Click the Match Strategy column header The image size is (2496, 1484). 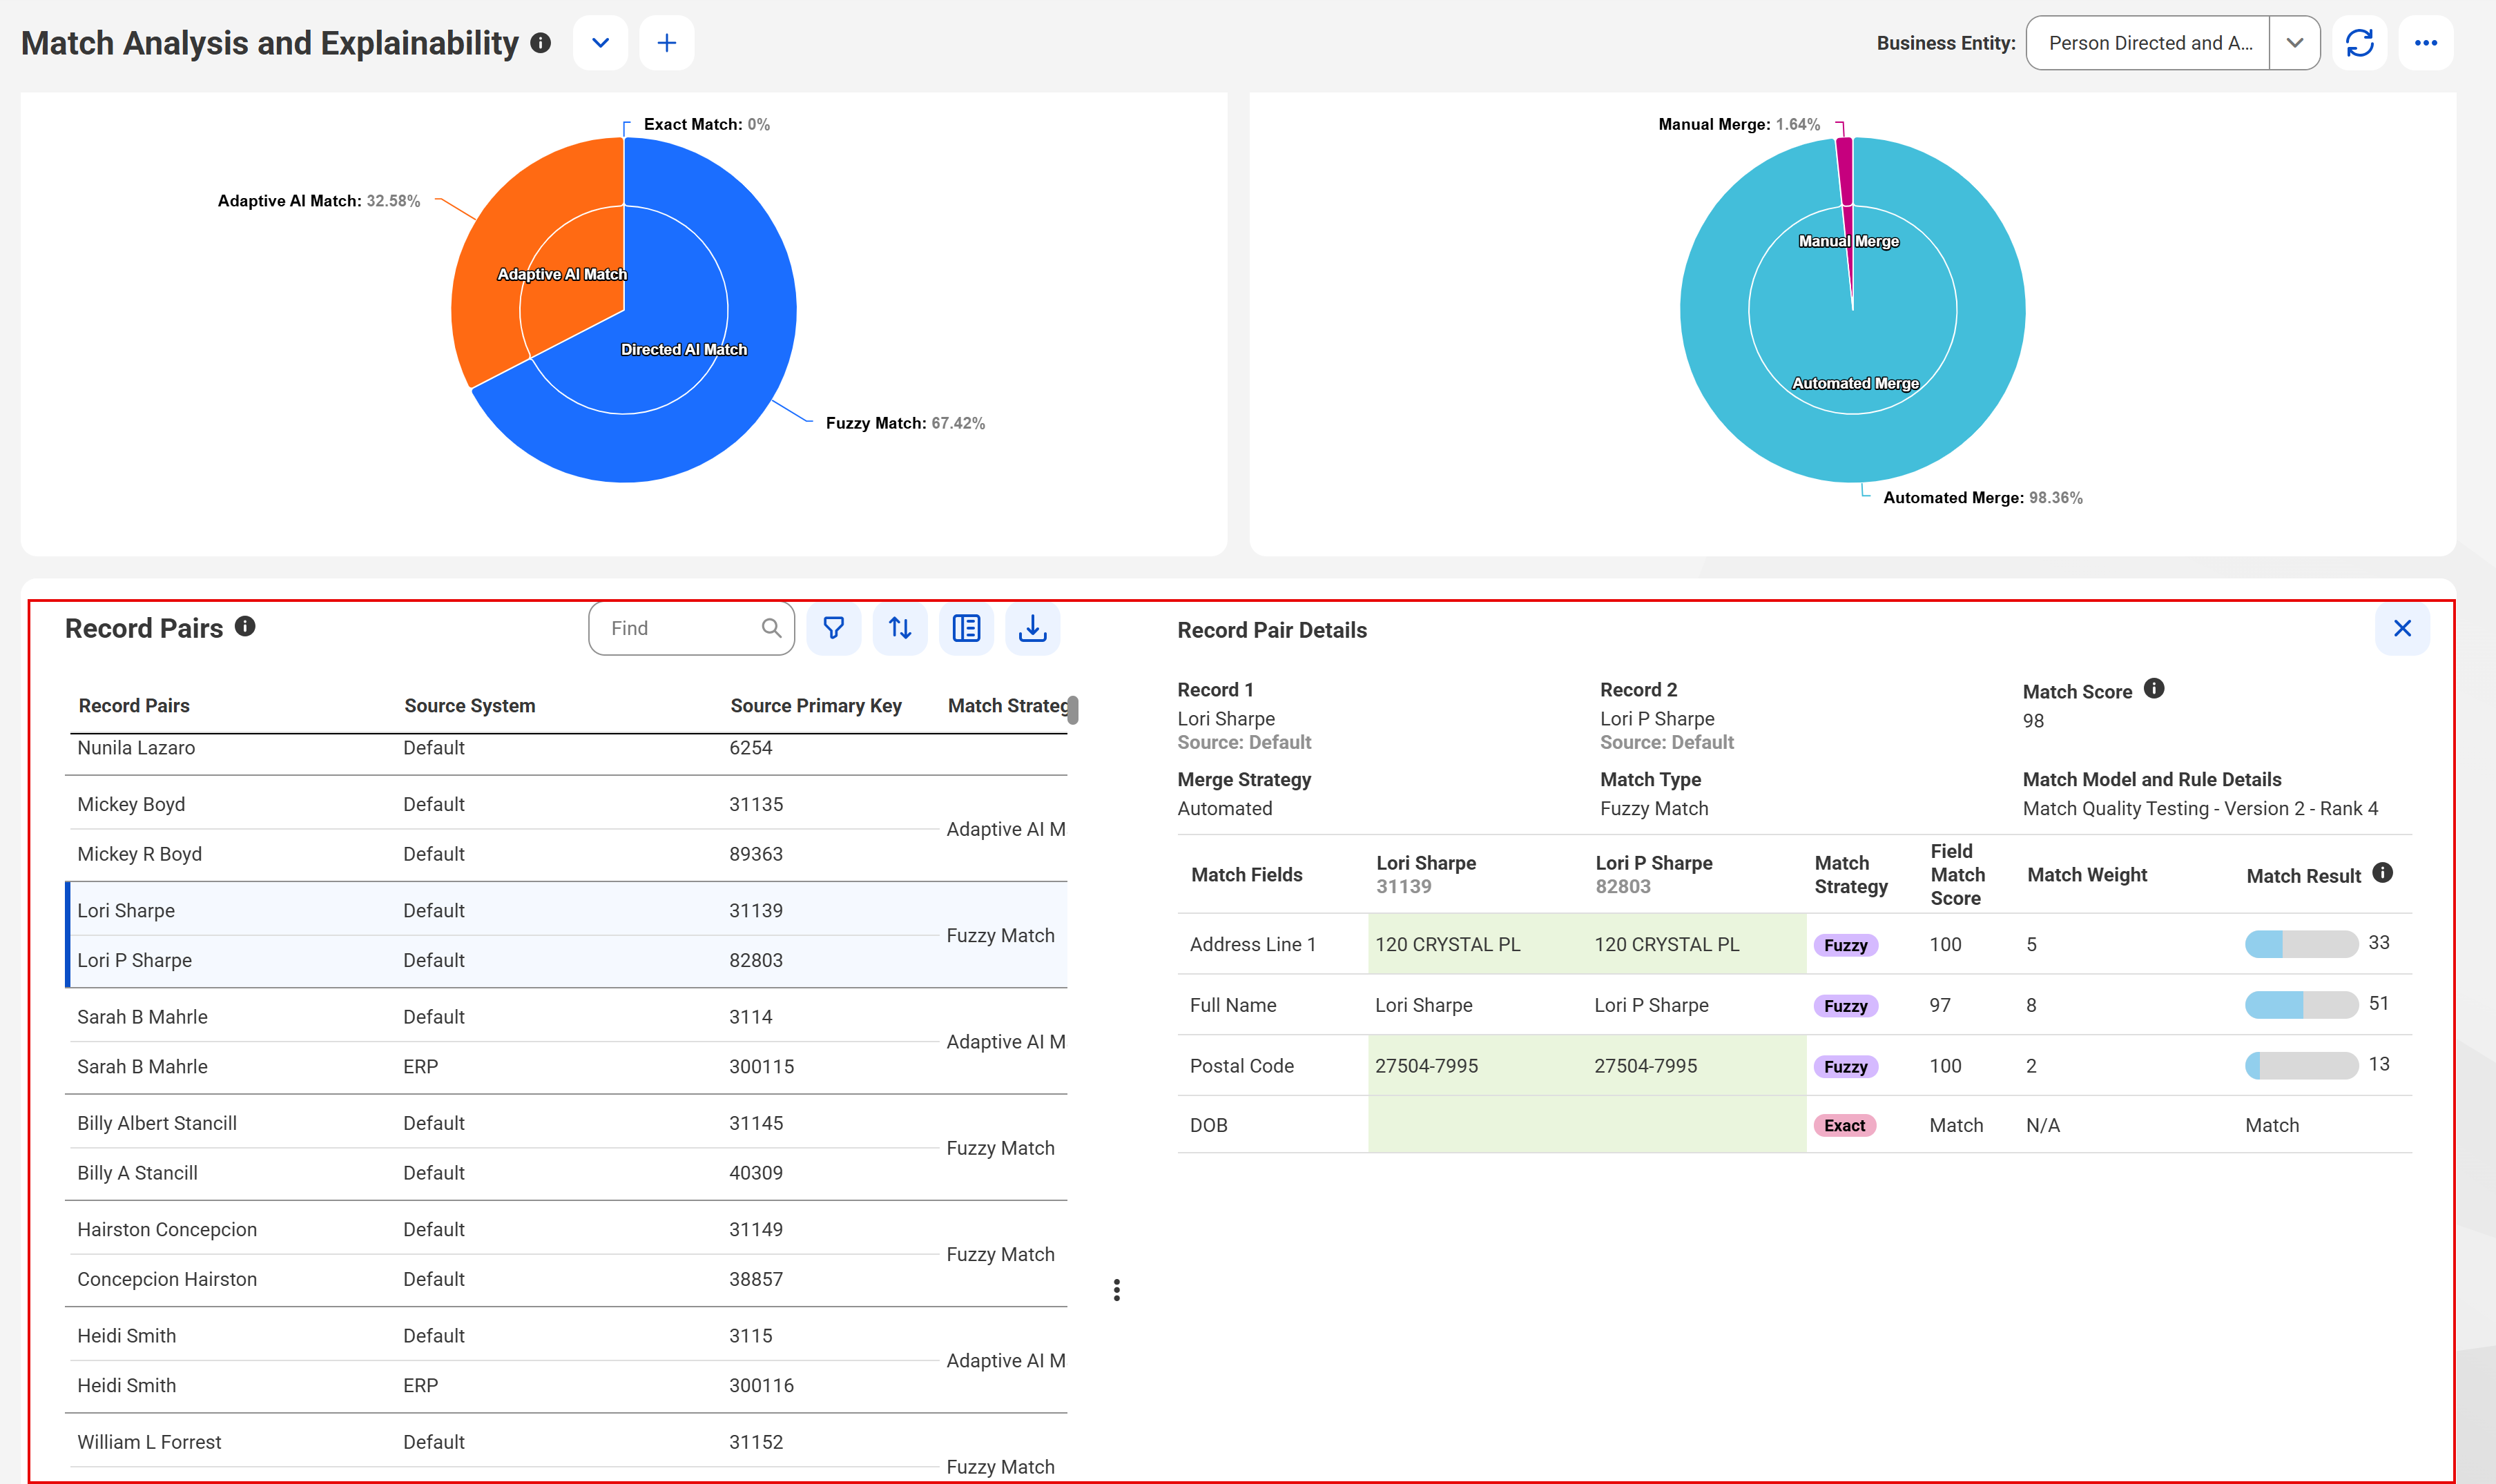point(1008,706)
